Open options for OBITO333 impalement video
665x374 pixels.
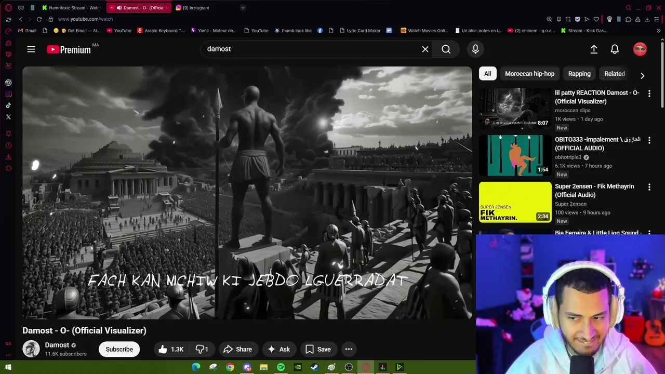(x=649, y=140)
